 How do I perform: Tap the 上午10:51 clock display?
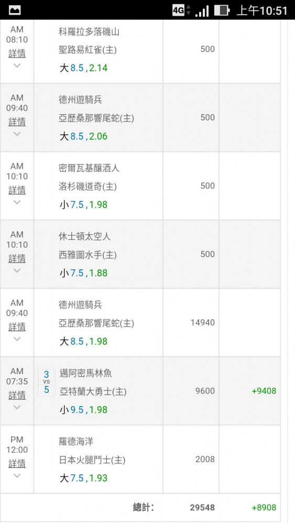click(261, 10)
